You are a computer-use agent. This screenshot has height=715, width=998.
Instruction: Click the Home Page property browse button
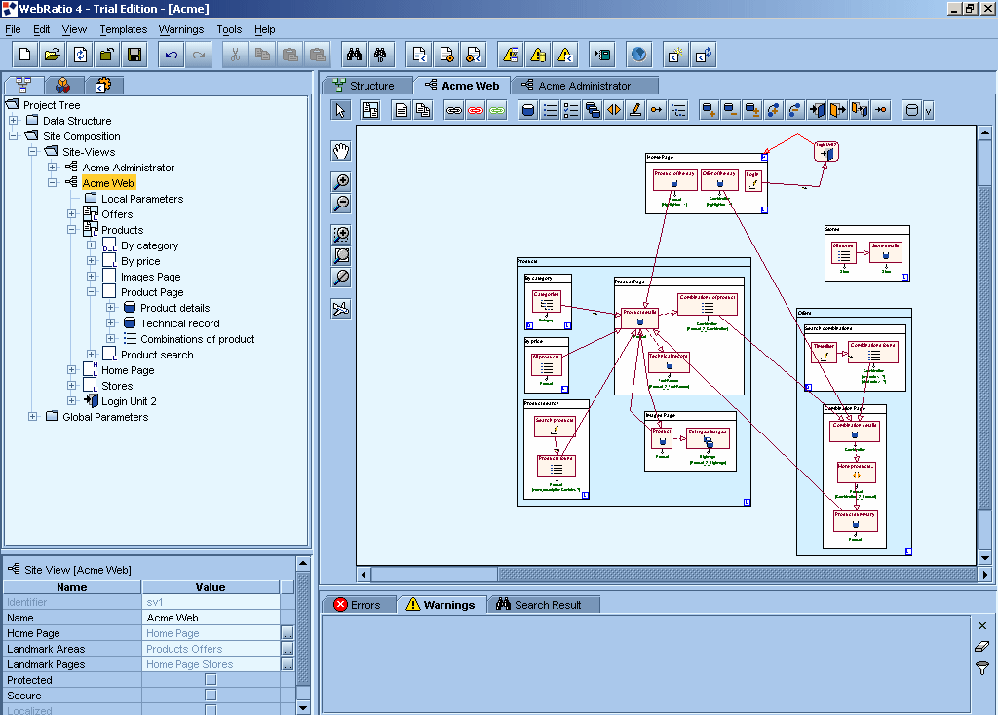click(288, 633)
